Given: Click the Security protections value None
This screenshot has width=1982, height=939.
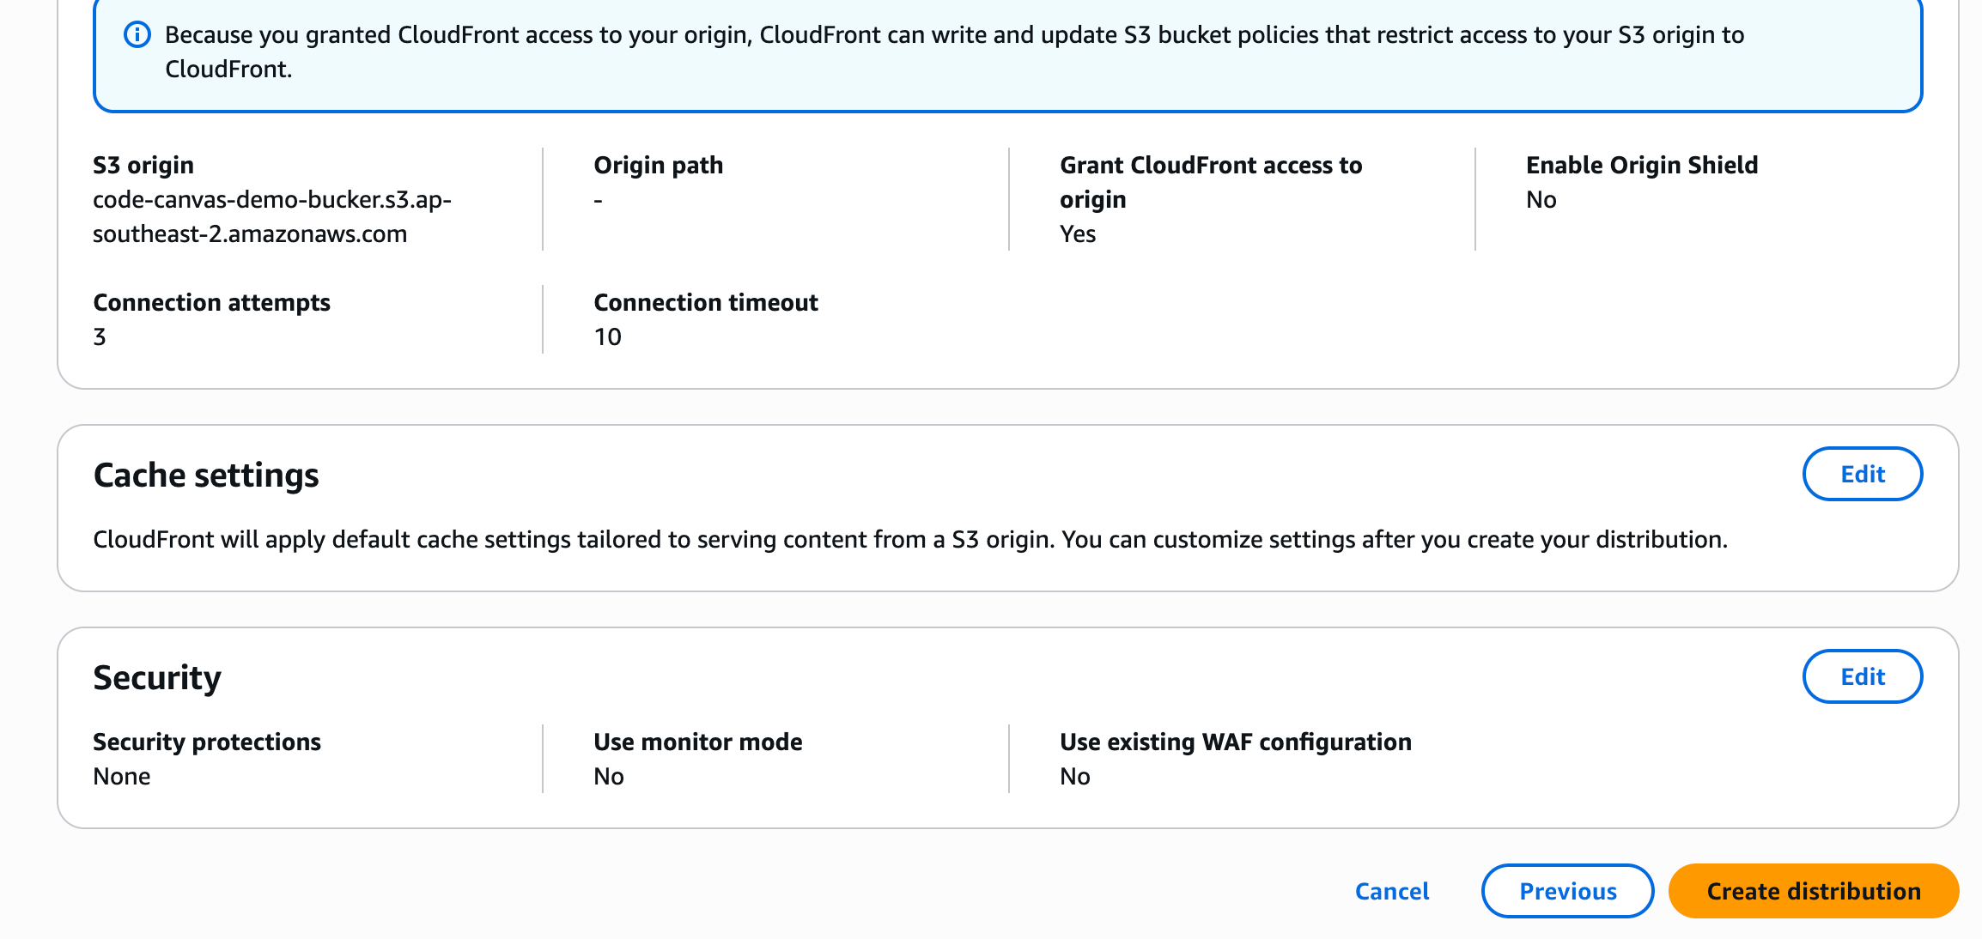Looking at the screenshot, I should point(122,777).
